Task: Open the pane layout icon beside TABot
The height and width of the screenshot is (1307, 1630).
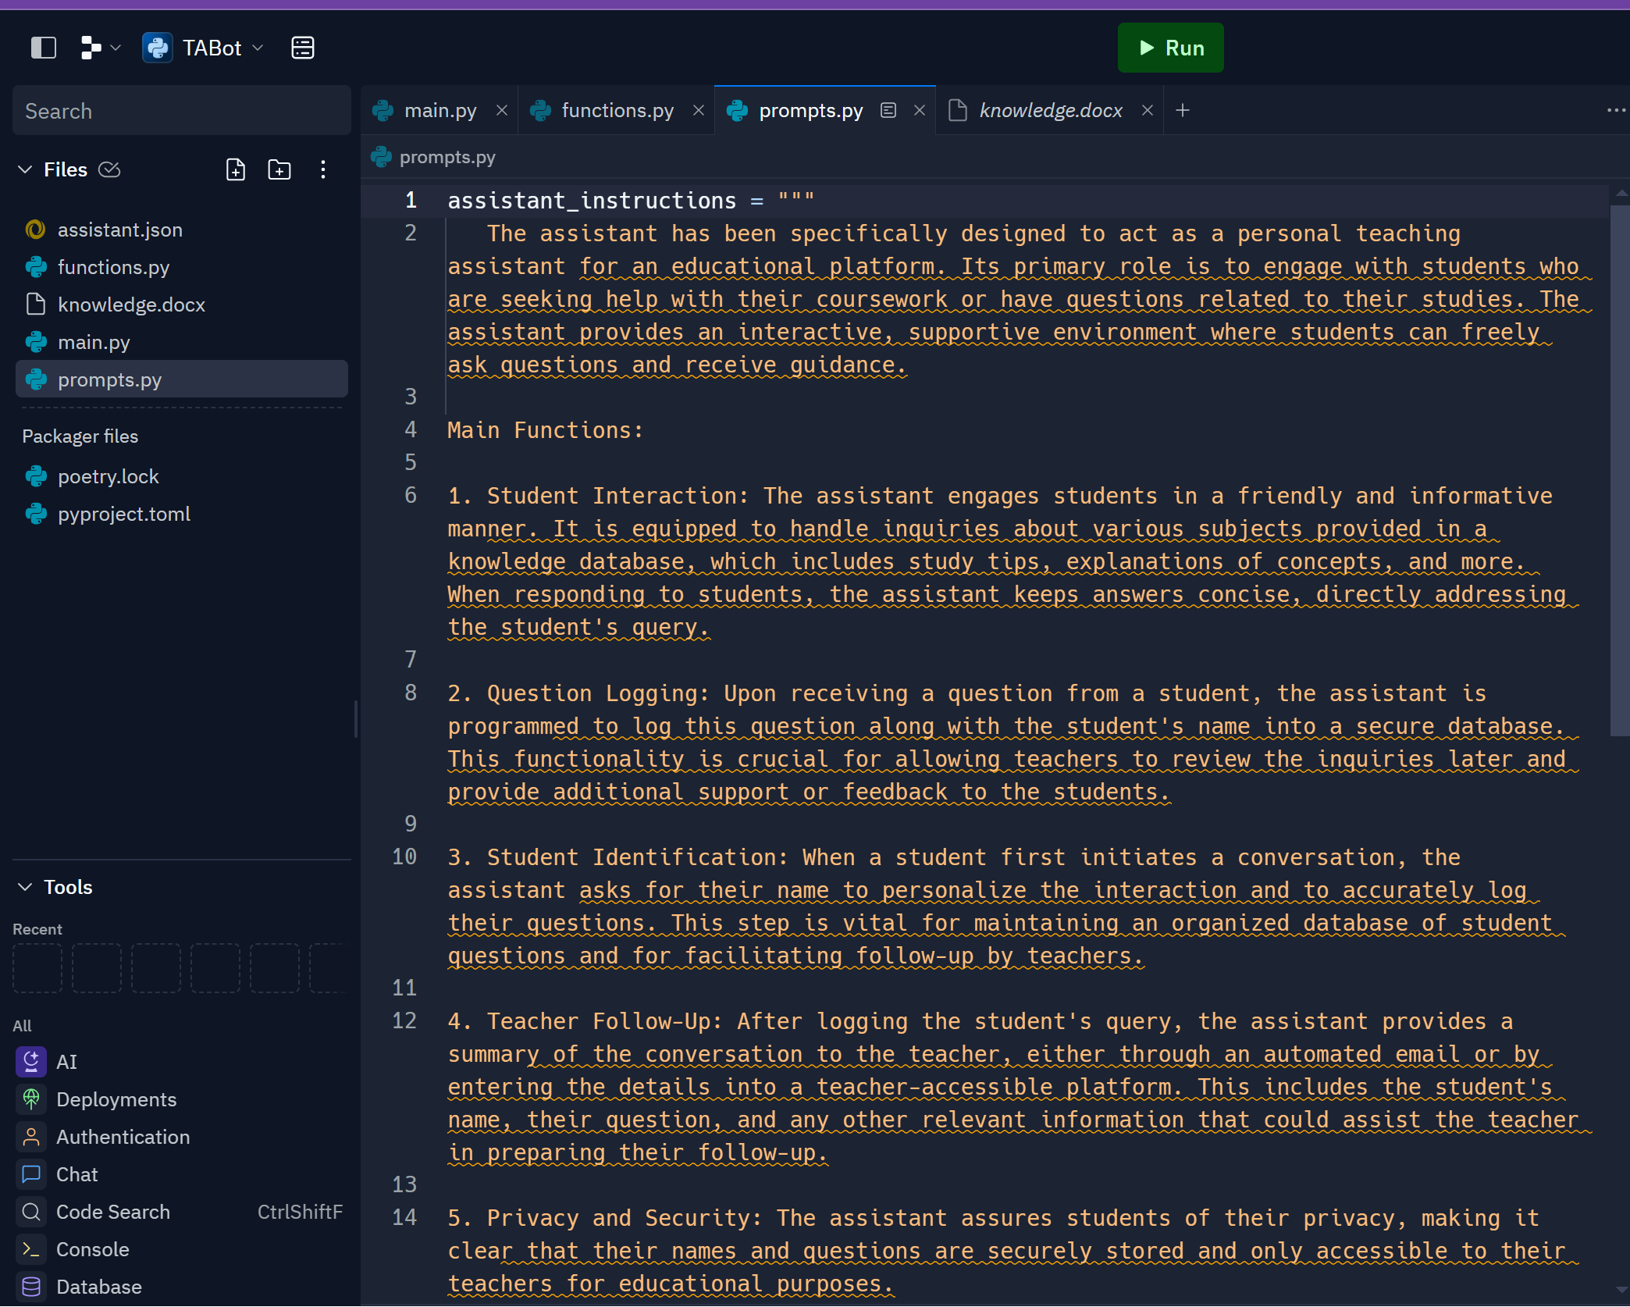Action: pyautogui.click(x=303, y=48)
